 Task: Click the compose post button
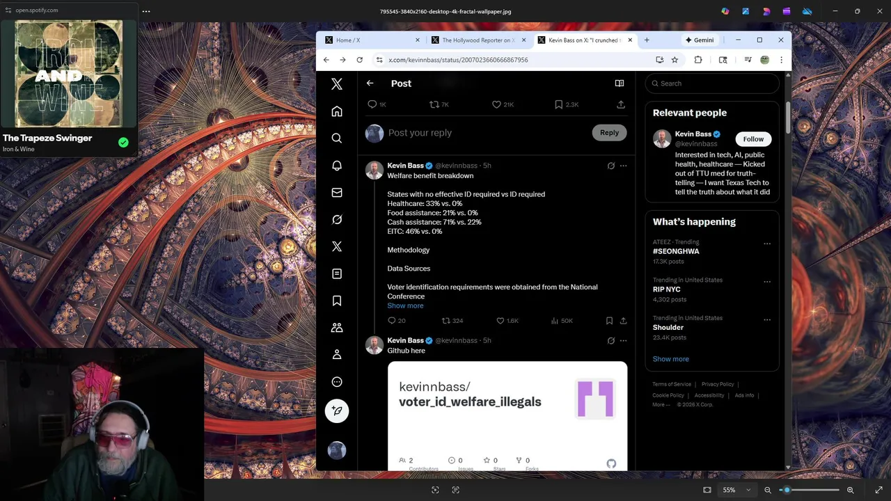[337, 411]
